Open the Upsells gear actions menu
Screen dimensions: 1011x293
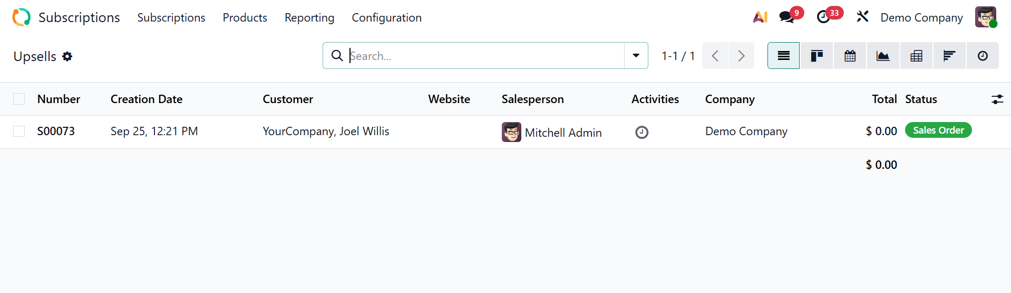click(67, 56)
